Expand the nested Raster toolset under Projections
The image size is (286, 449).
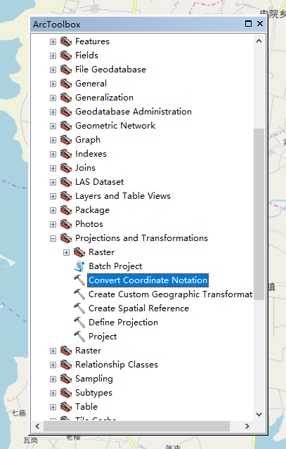[67, 252]
